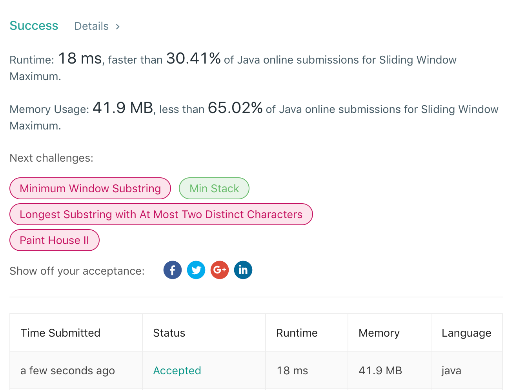506x390 pixels.
Task: Click the Memory column header
Action: pyautogui.click(x=379, y=332)
